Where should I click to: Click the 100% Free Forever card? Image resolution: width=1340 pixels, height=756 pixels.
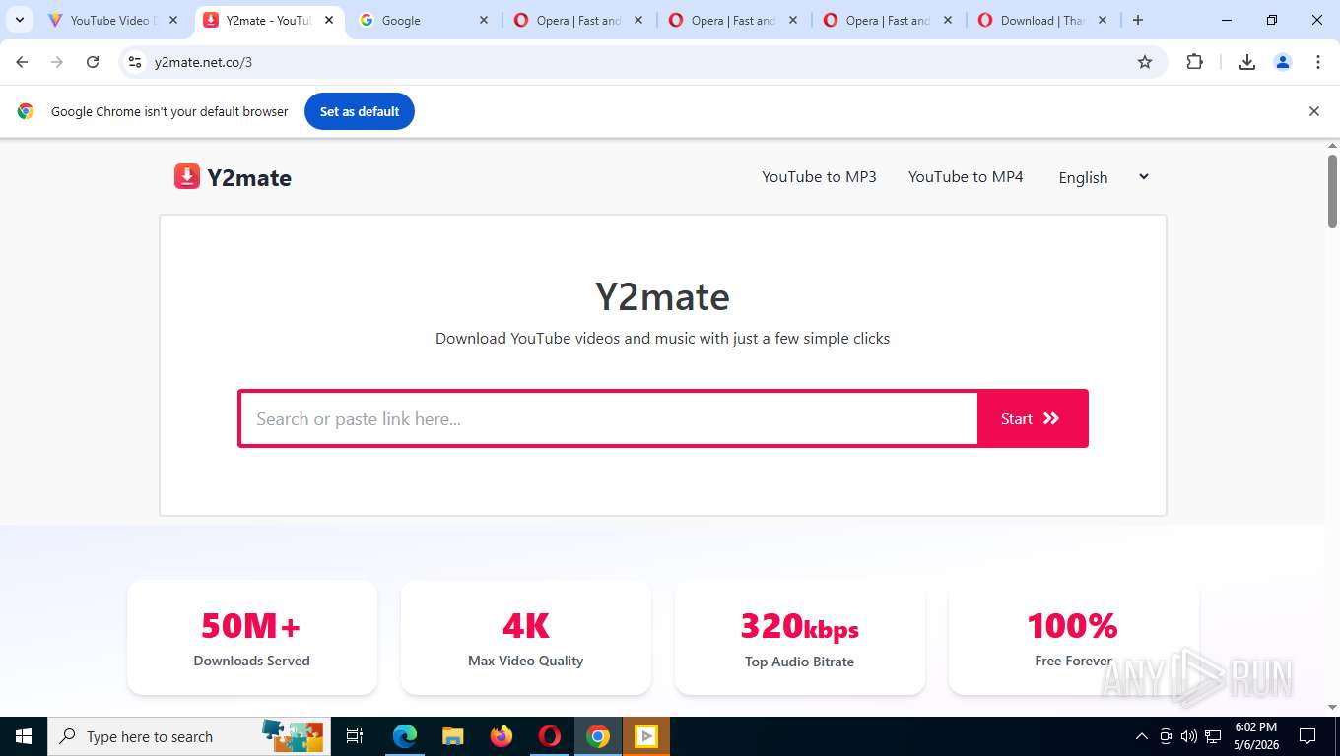(1073, 637)
